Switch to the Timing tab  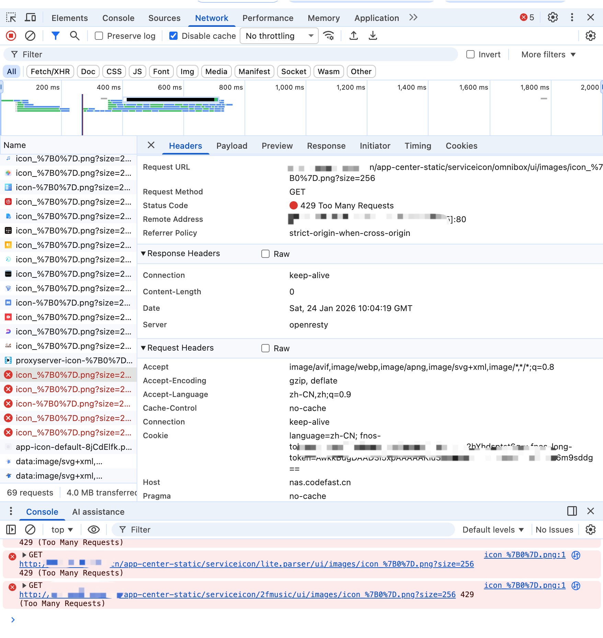[x=418, y=146]
